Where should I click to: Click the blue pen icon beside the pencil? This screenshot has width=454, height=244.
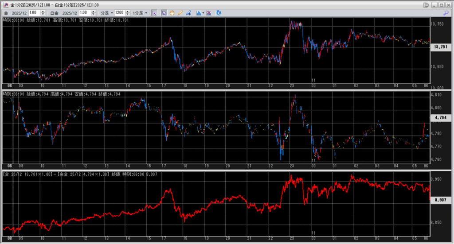pyautogui.click(x=188, y=13)
